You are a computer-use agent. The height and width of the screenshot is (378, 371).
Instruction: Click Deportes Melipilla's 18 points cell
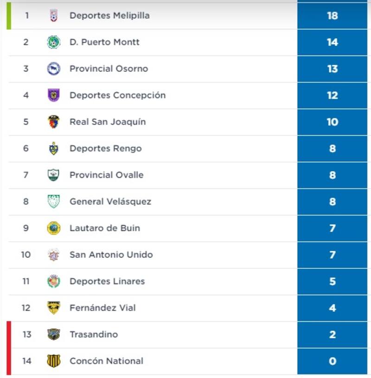[332, 16]
